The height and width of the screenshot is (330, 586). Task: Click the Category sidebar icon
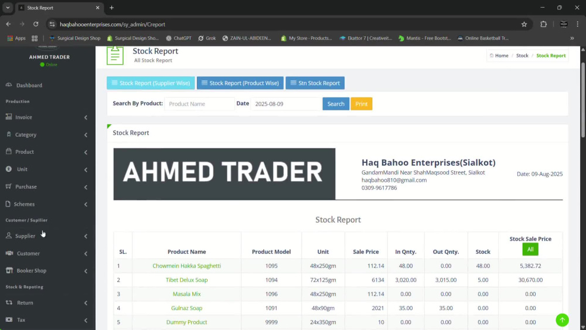pos(9,134)
